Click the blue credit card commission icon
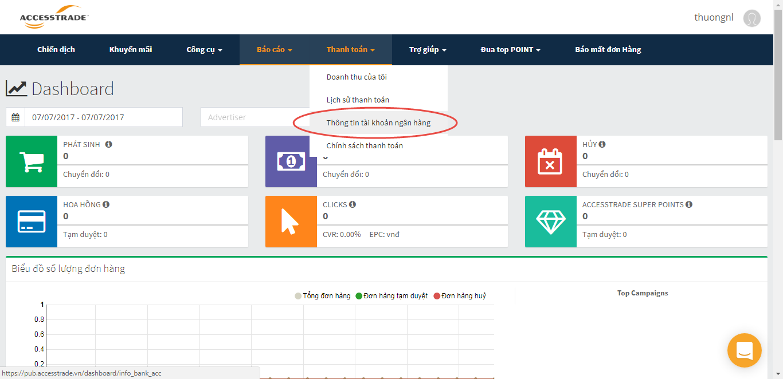The image size is (783, 379). pyautogui.click(x=32, y=222)
